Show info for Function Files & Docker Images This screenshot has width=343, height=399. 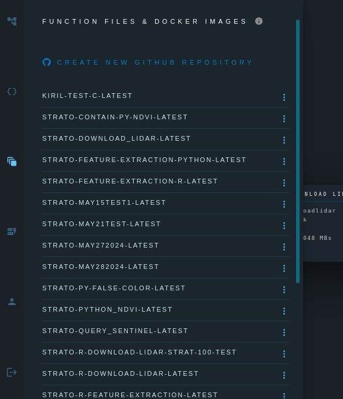pyautogui.click(x=259, y=21)
